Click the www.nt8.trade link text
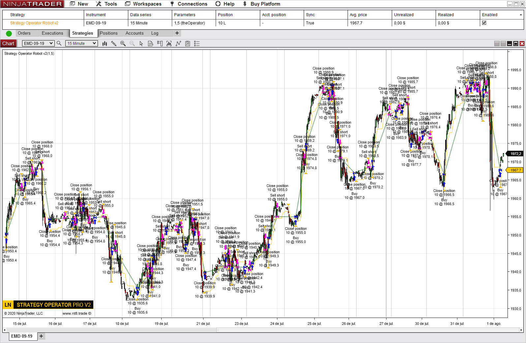Screen dimensions: 526x343 coord(77,313)
